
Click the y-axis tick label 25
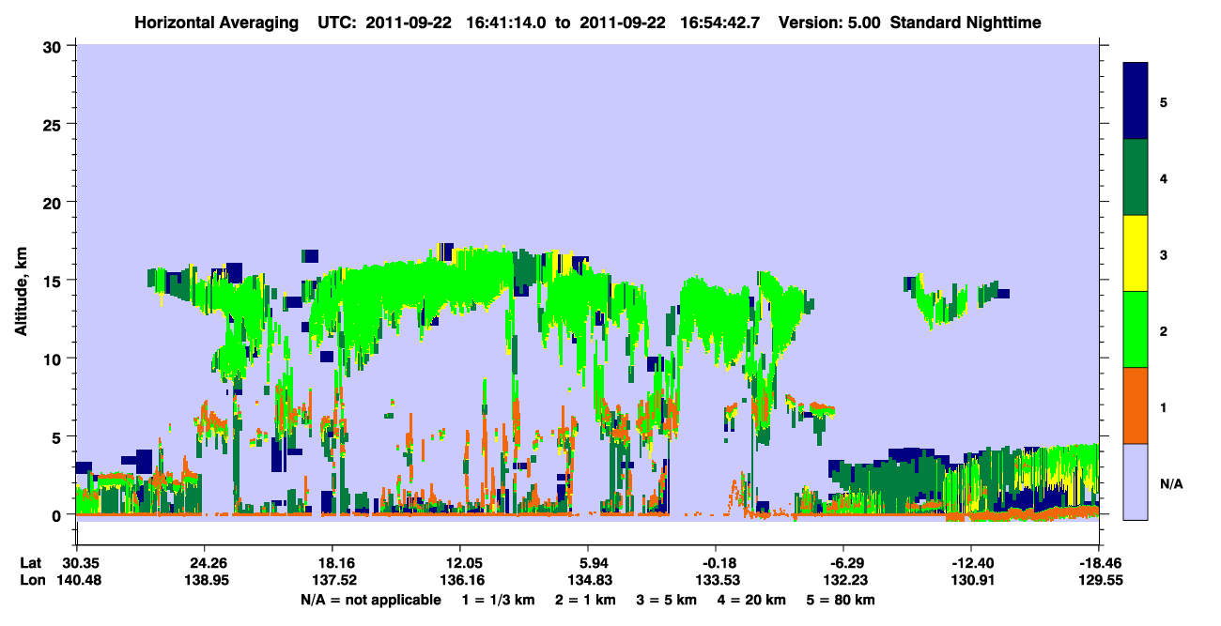click(54, 124)
